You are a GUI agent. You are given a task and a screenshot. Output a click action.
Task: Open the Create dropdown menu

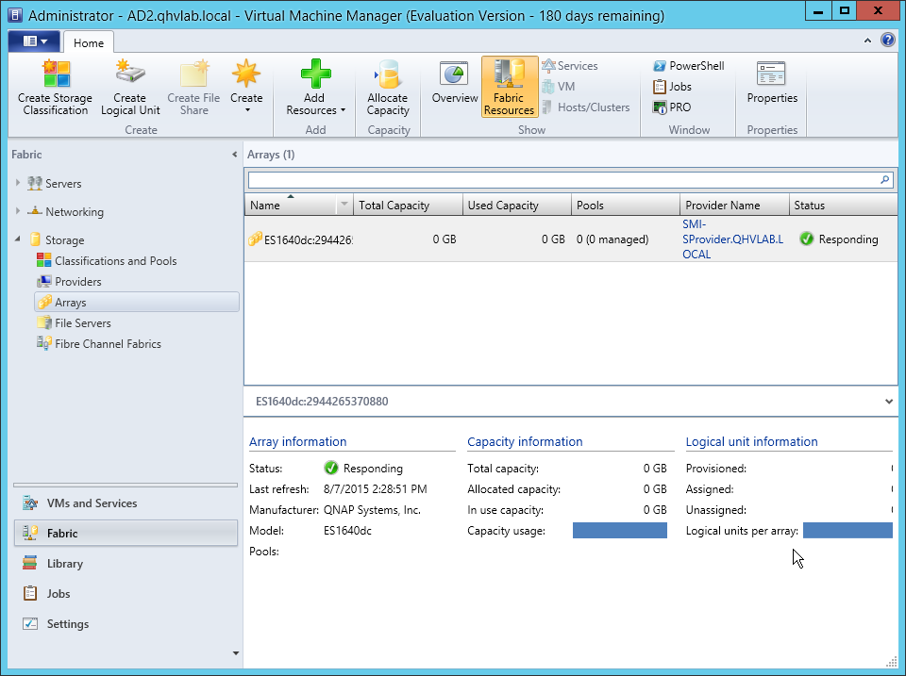click(x=246, y=88)
